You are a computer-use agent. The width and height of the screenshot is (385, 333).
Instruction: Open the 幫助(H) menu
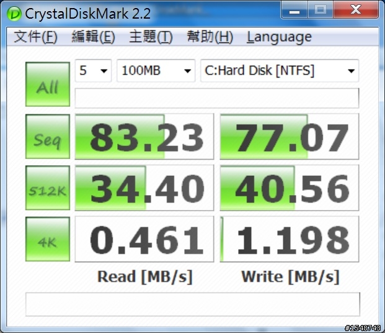click(210, 37)
